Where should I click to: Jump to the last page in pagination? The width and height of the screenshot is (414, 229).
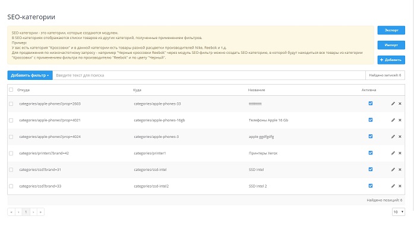[40, 212]
